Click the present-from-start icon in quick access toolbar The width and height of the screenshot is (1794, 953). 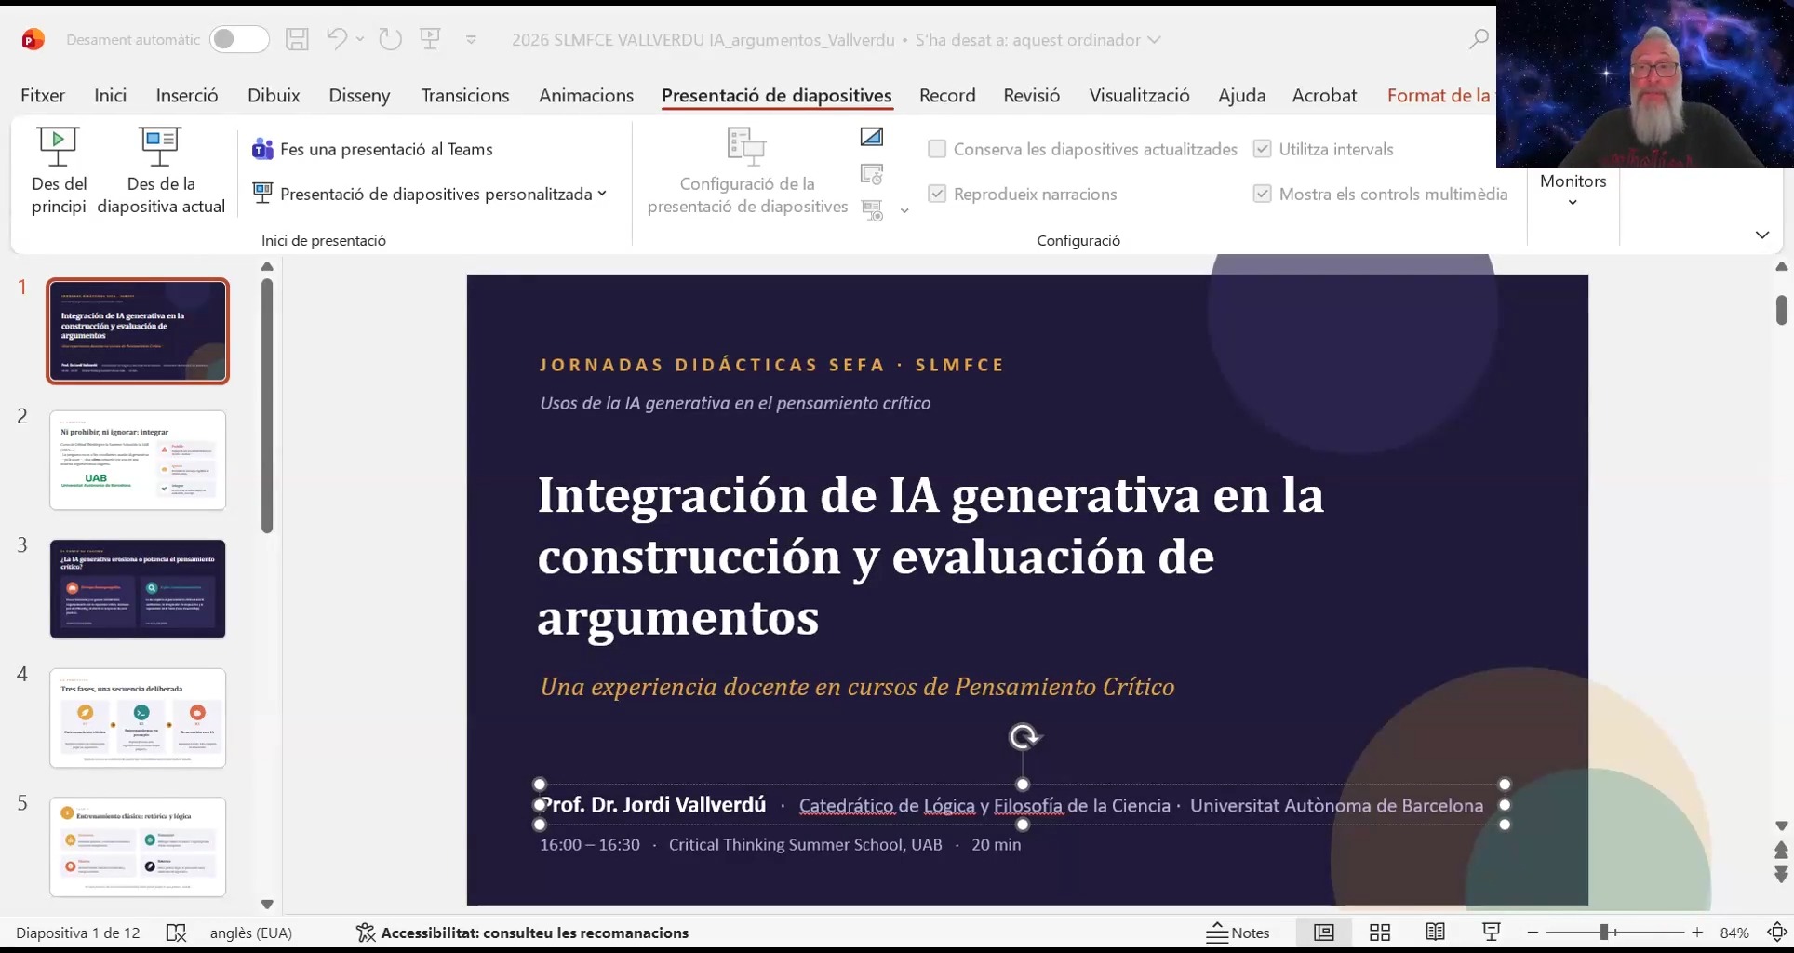pyautogui.click(x=430, y=39)
